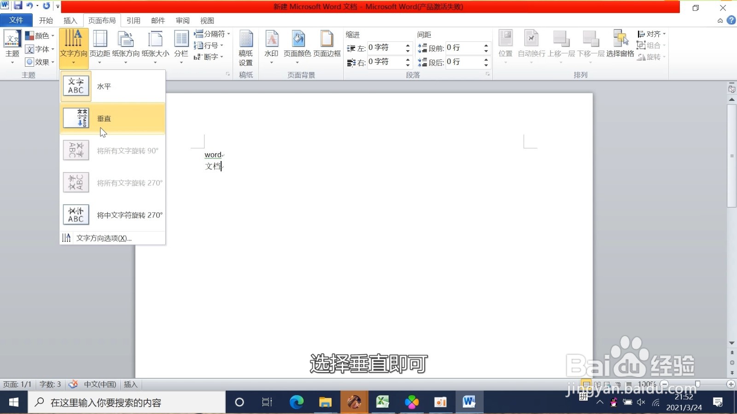Click the zoom slider handle

point(698,384)
